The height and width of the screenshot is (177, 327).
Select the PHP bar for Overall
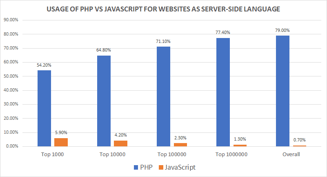(x=283, y=91)
